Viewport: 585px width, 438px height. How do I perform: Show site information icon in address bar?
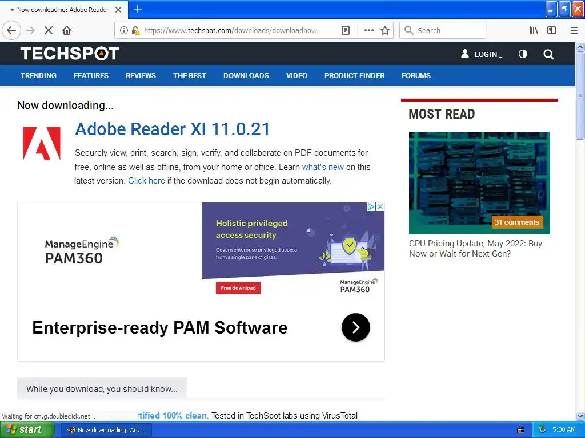[123, 30]
